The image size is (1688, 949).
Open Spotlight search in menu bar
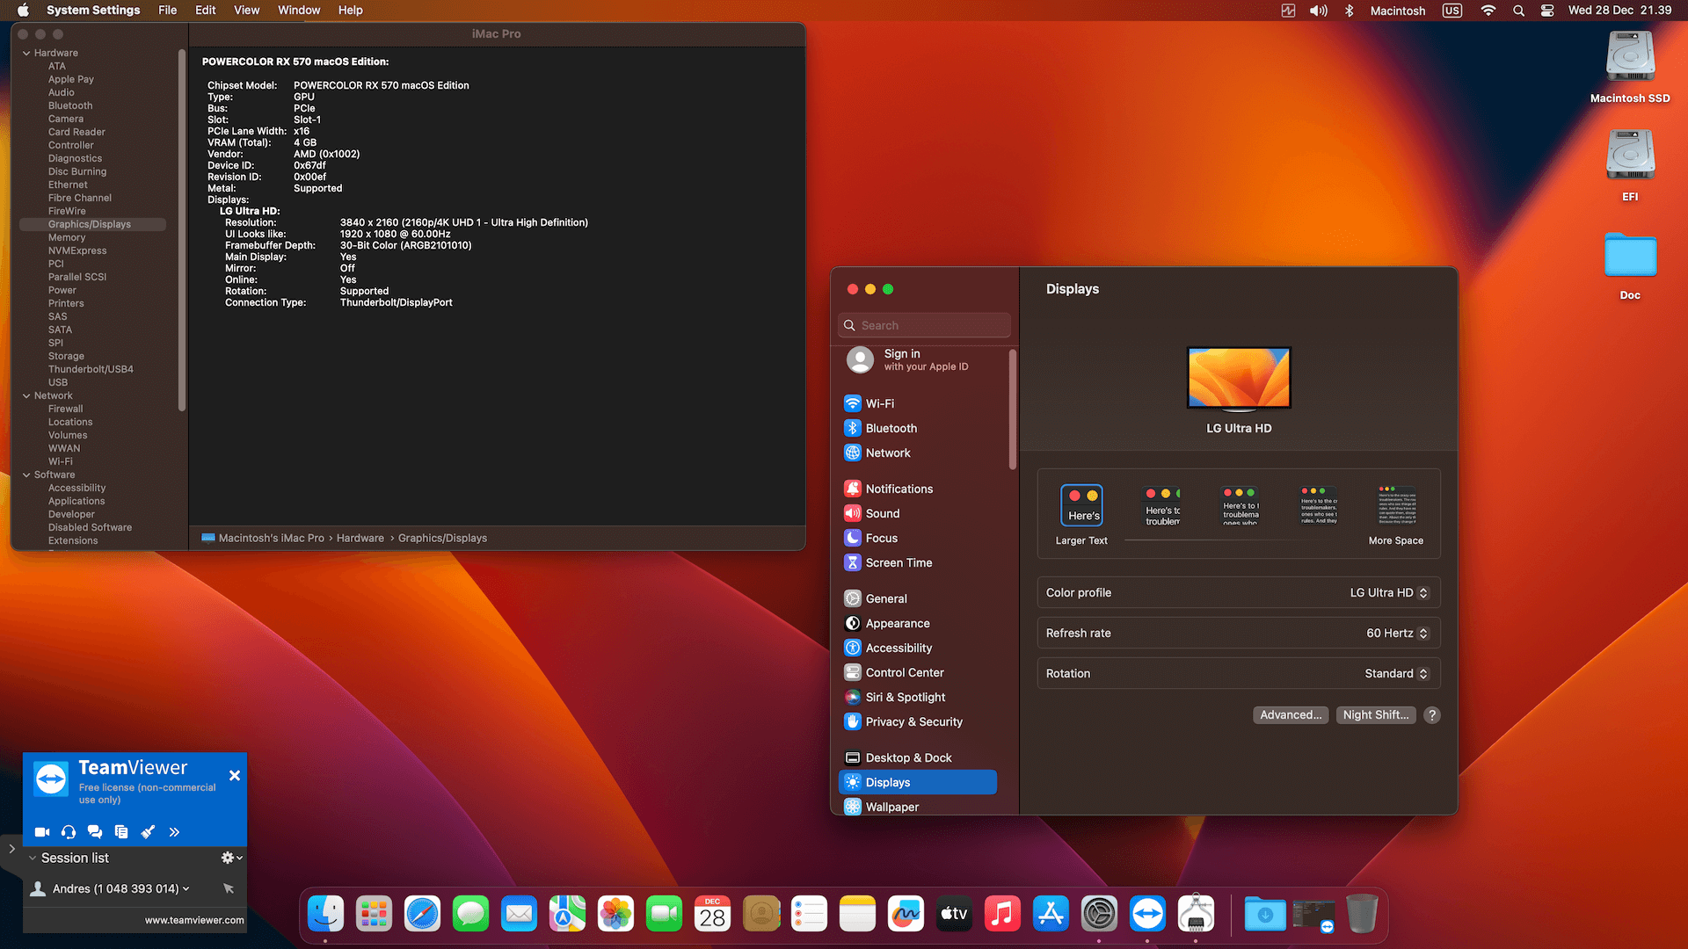(1518, 11)
